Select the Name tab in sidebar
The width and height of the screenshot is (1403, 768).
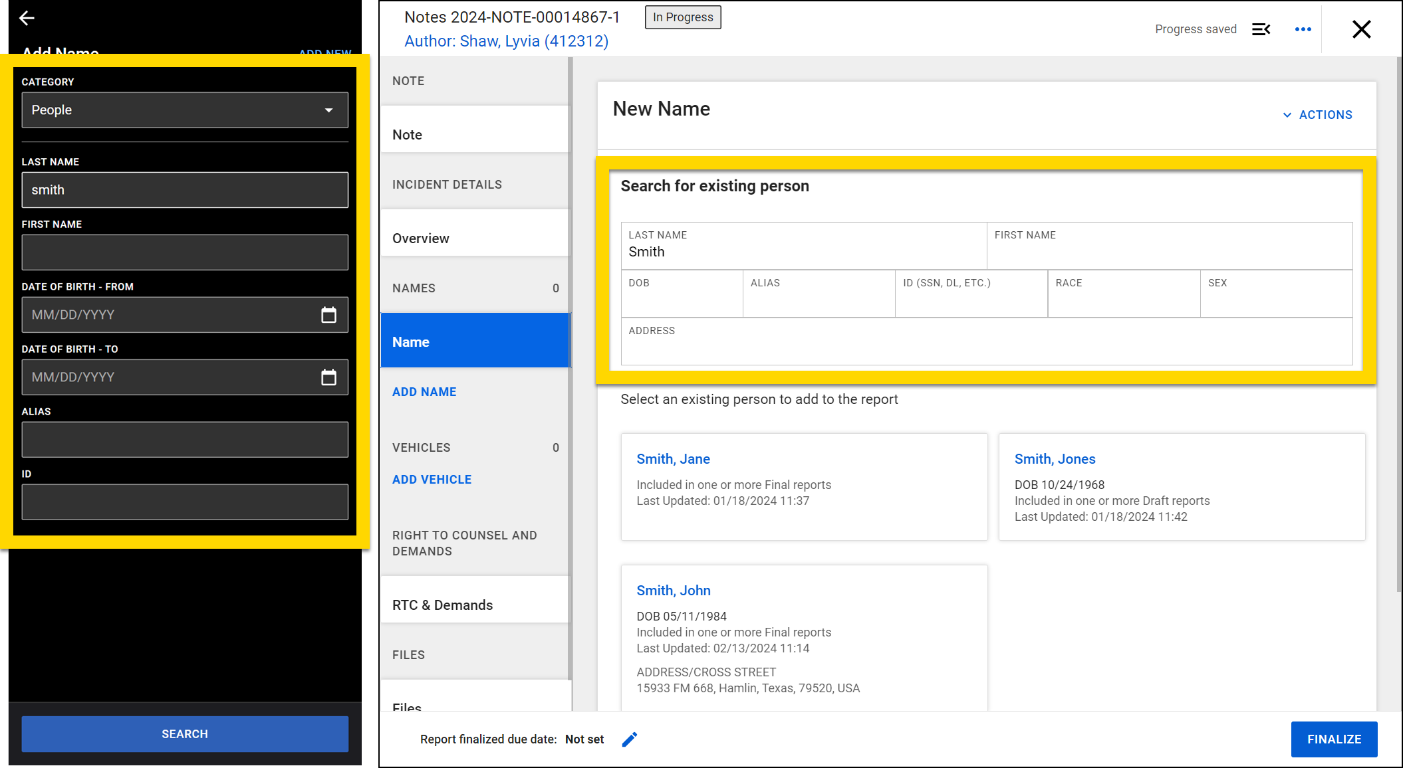pyautogui.click(x=475, y=341)
